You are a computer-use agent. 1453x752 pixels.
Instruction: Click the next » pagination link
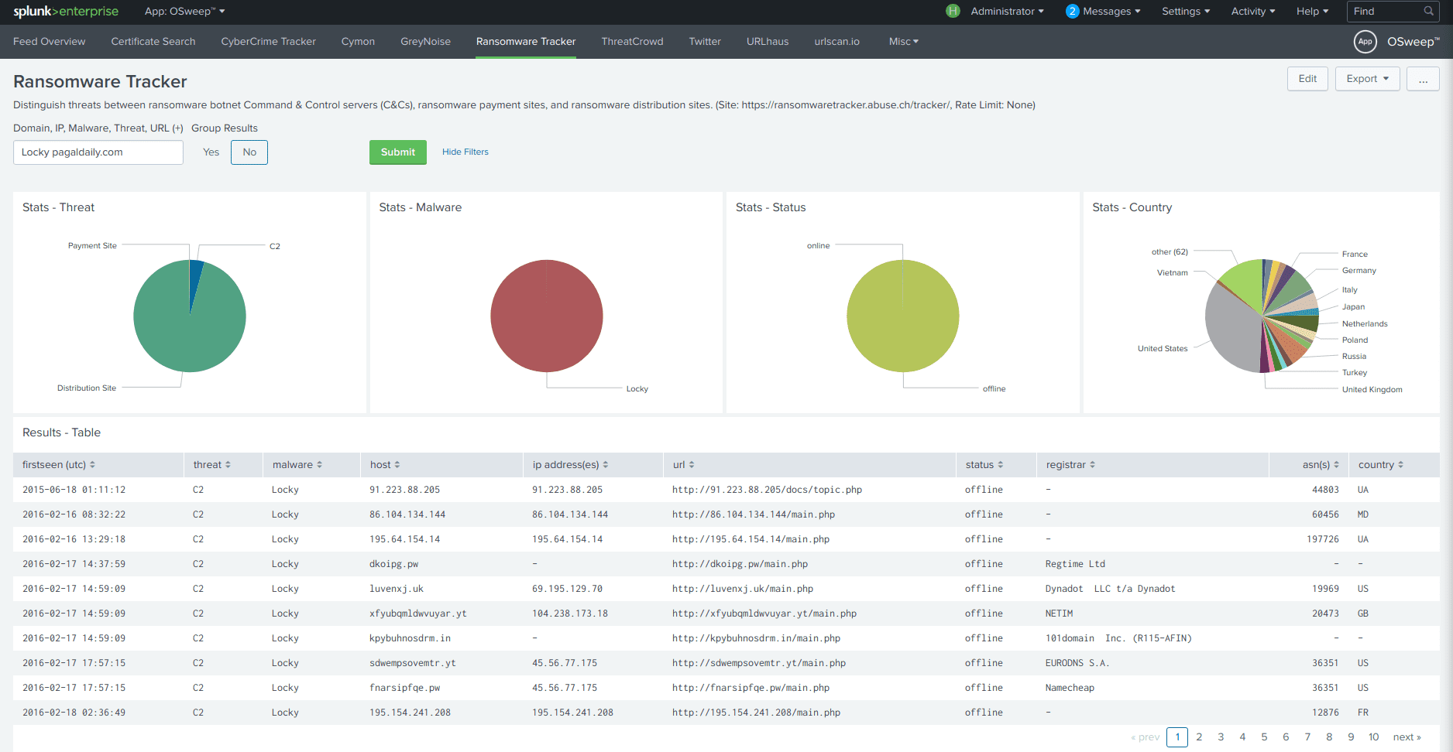click(x=1407, y=737)
